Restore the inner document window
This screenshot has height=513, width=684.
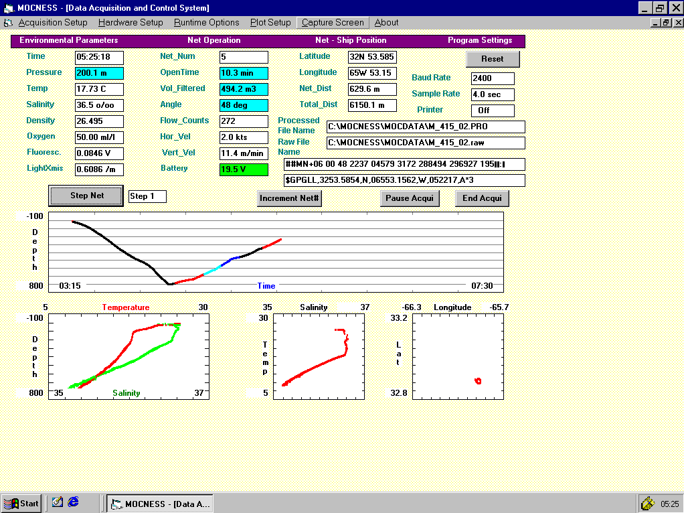pyautogui.click(x=665, y=23)
